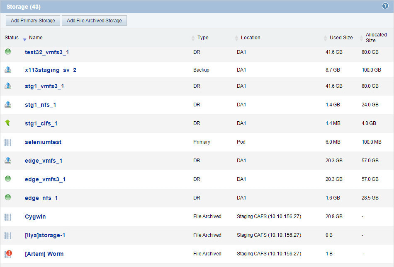Click the error status icon for [Artem] Worm

pyautogui.click(x=8, y=254)
